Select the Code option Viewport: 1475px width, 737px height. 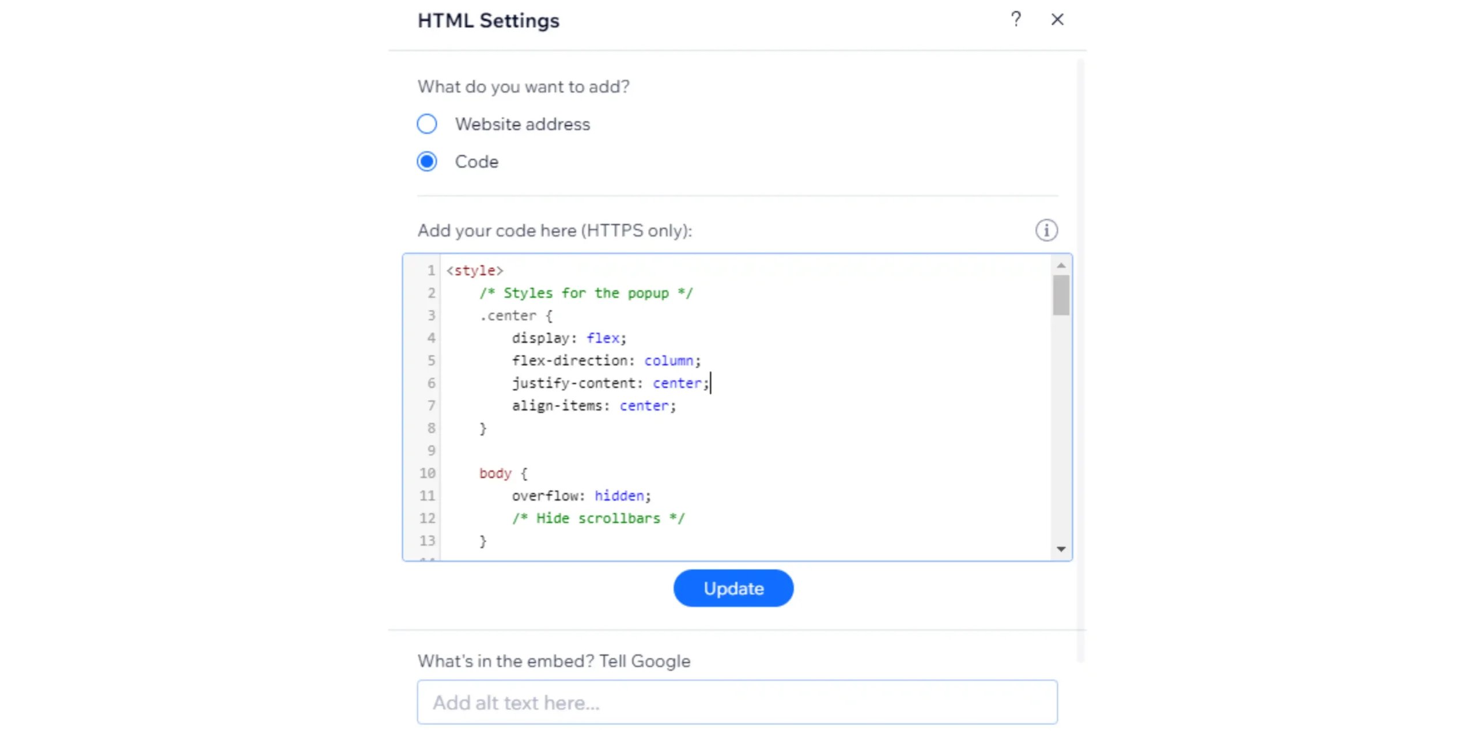click(x=427, y=161)
